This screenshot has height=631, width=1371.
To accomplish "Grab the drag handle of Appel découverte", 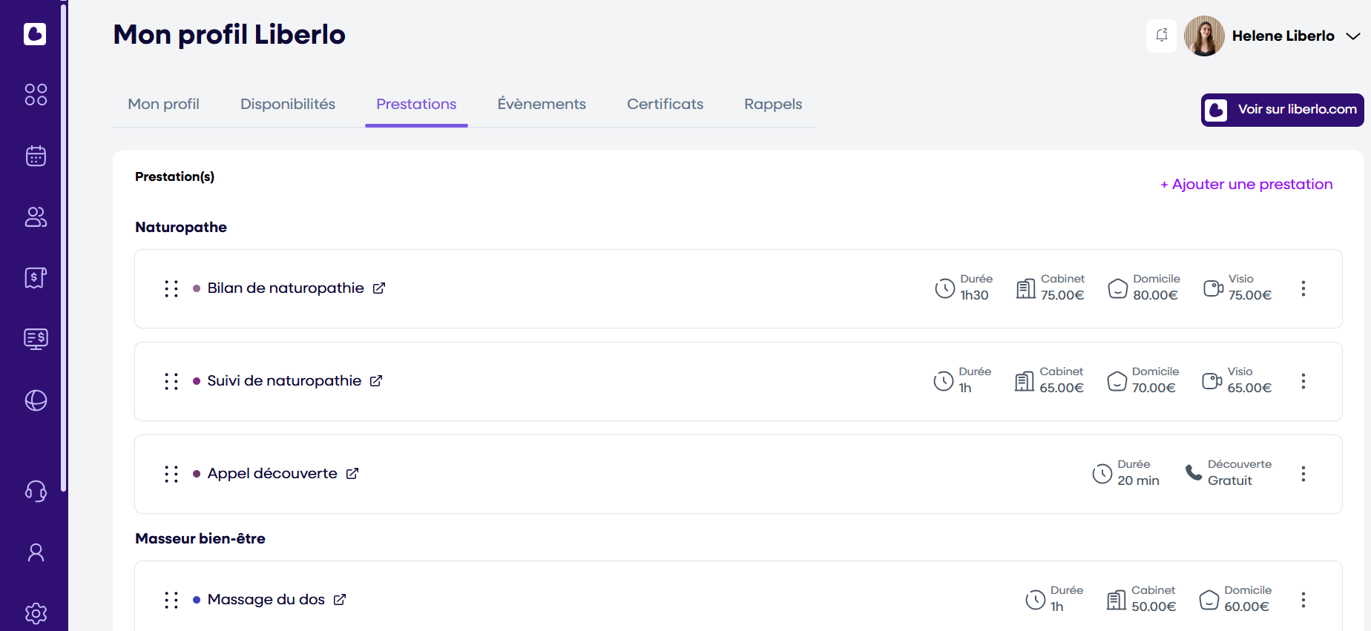I will 171,474.
